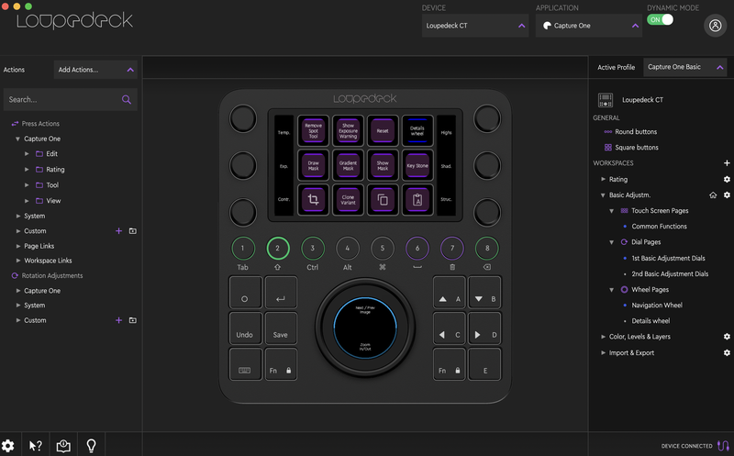Open the Device dropdown showing Loupedeck CT
Screen dimensions: 734x456
475,26
